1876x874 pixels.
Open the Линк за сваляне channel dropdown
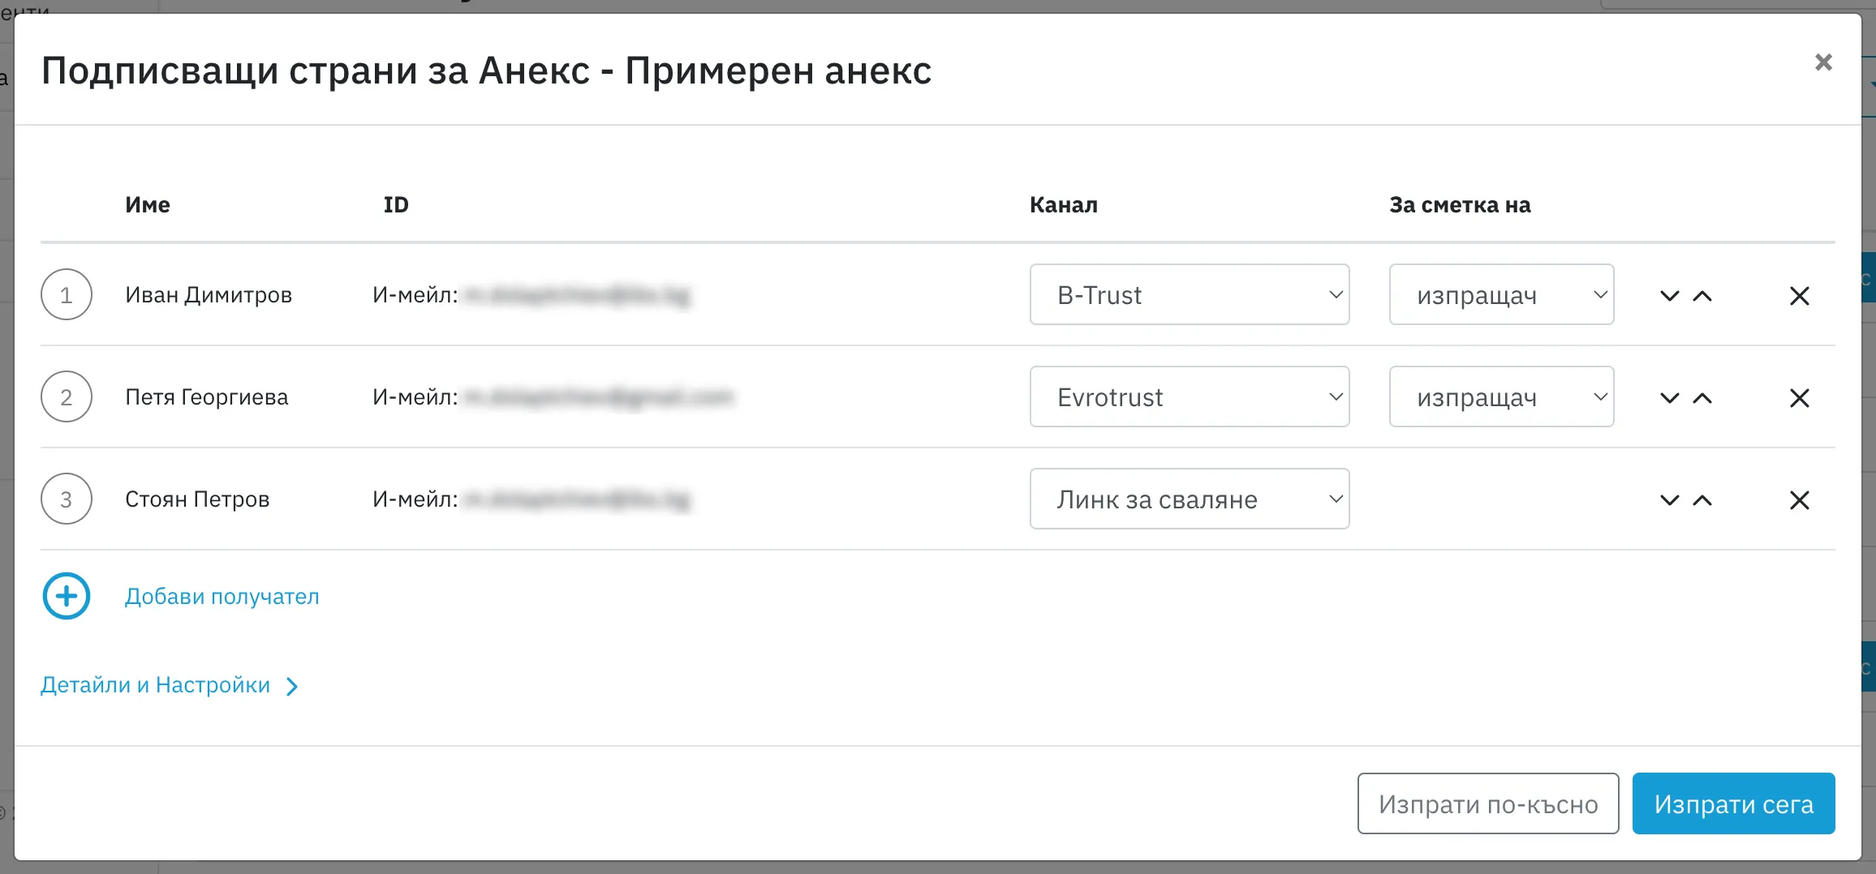click(1190, 499)
